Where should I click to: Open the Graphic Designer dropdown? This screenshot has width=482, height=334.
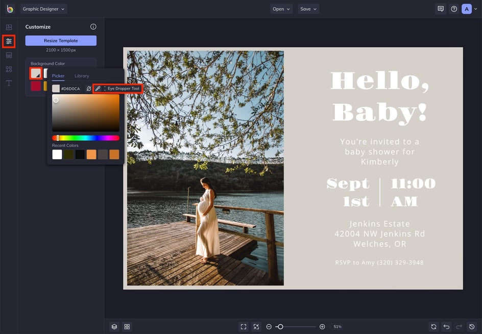pos(43,9)
